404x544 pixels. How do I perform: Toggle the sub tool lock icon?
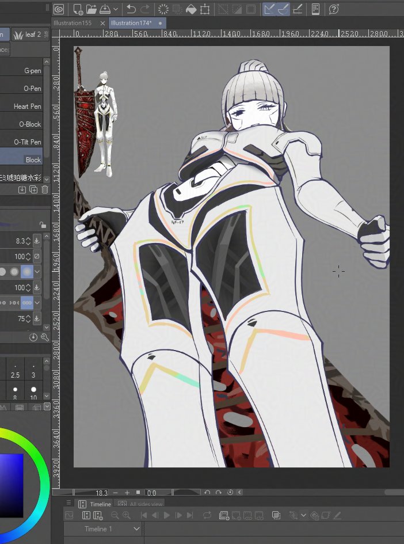pos(43,225)
